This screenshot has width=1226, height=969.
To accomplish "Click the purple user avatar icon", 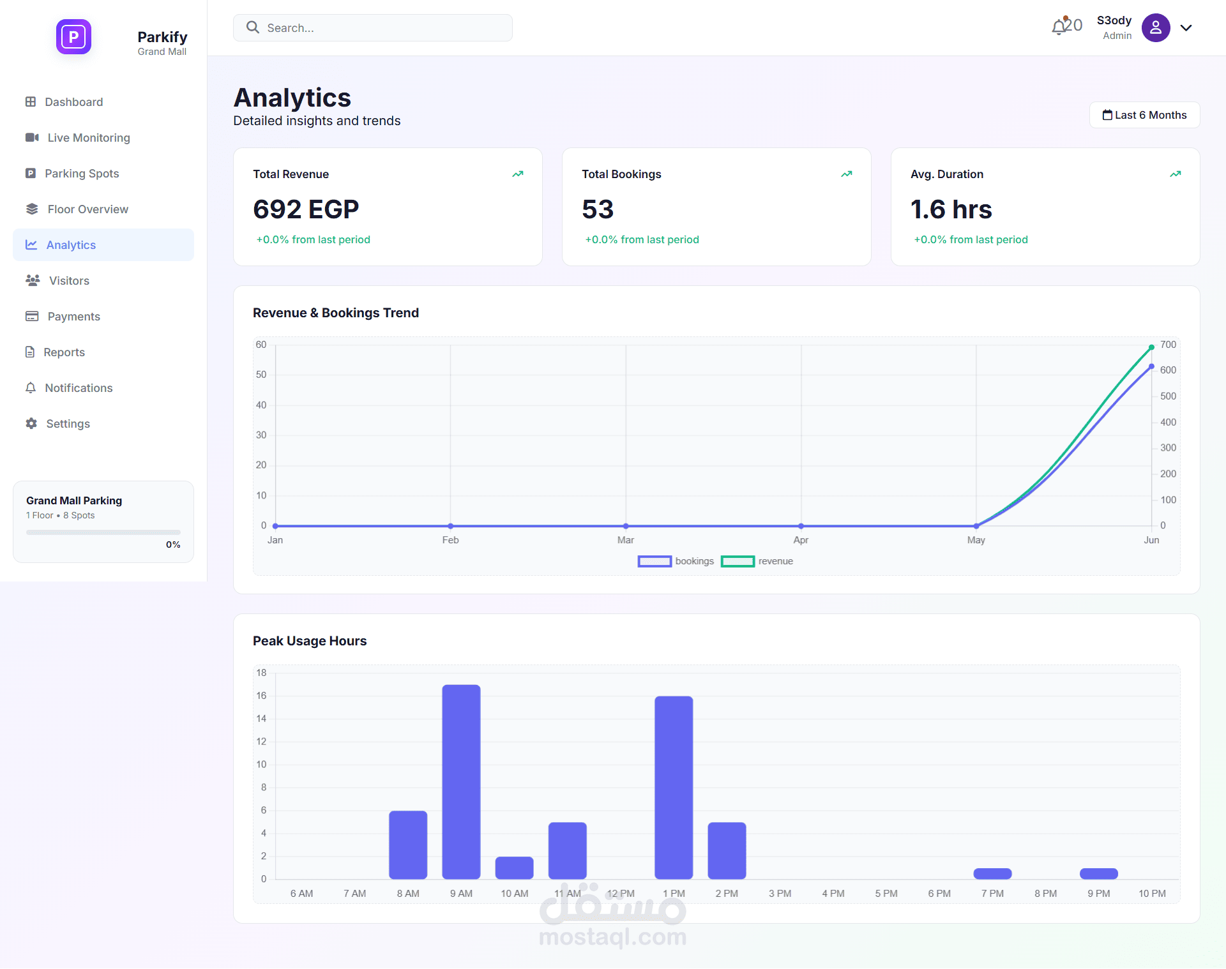I will 1156,27.
